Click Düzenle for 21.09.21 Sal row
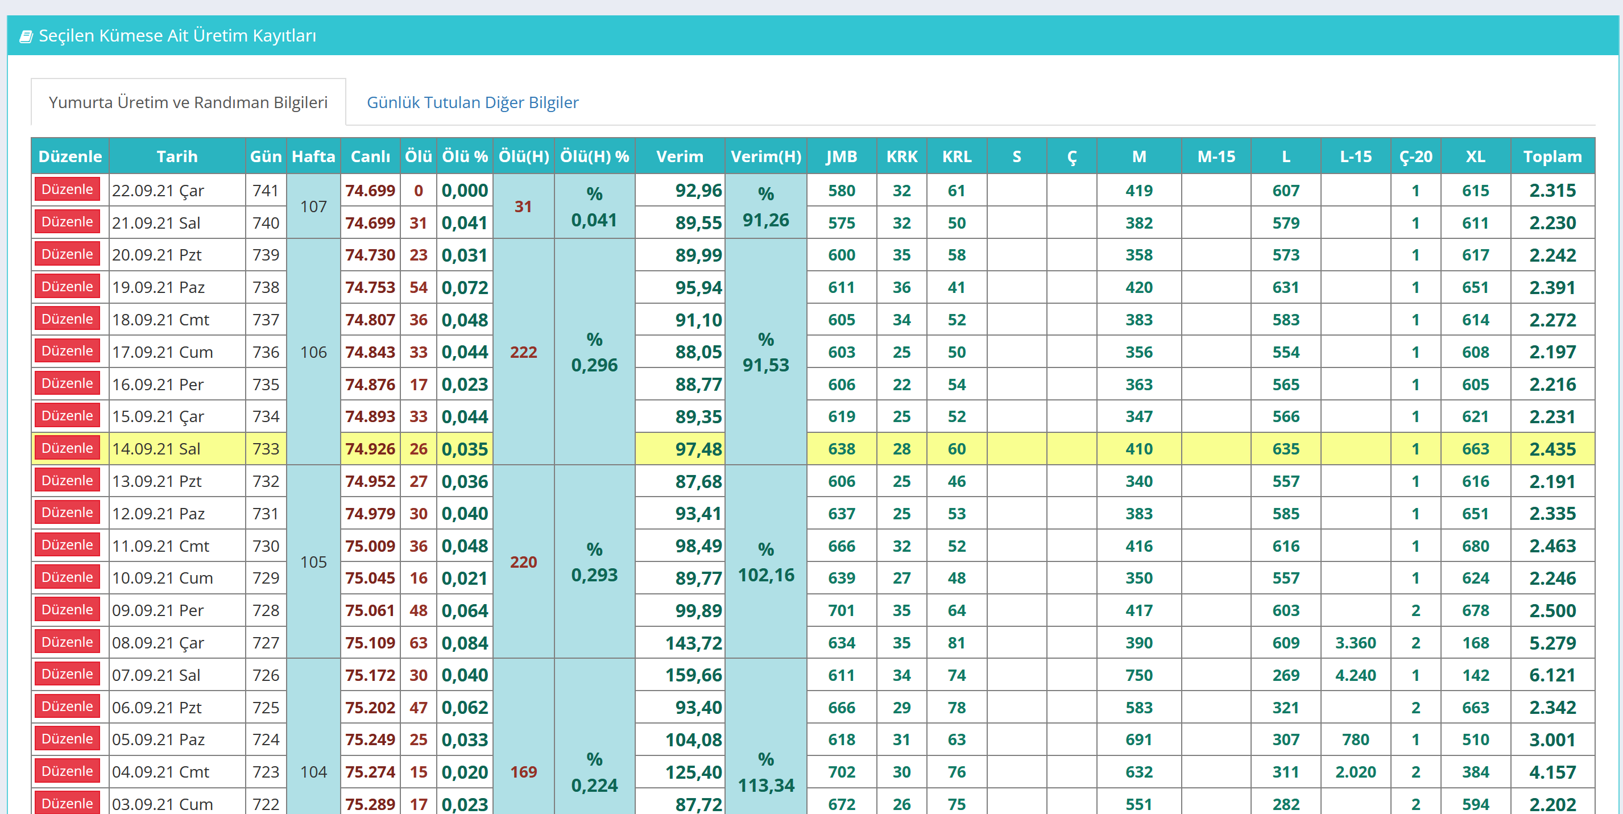Image resolution: width=1623 pixels, height=814 pixels. coord(68,222)
